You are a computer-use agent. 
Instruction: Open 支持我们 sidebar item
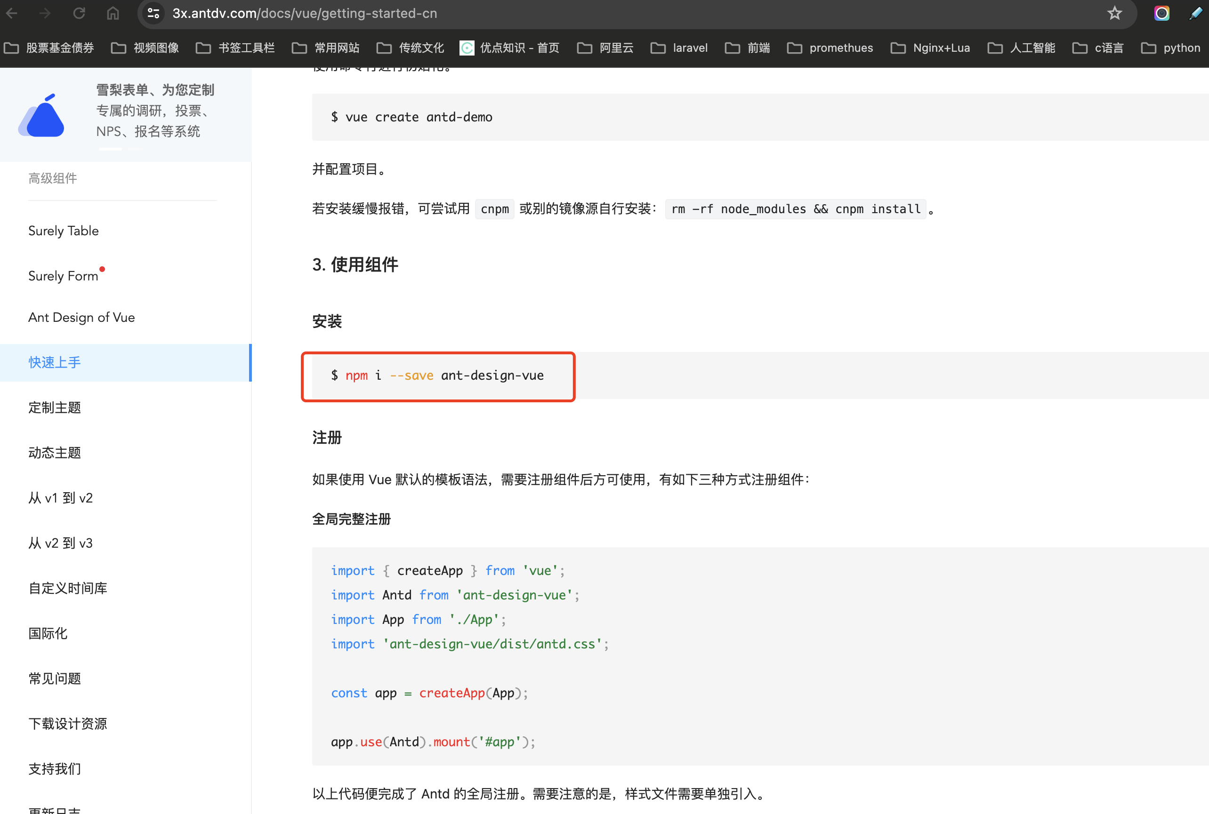(55, 769)
